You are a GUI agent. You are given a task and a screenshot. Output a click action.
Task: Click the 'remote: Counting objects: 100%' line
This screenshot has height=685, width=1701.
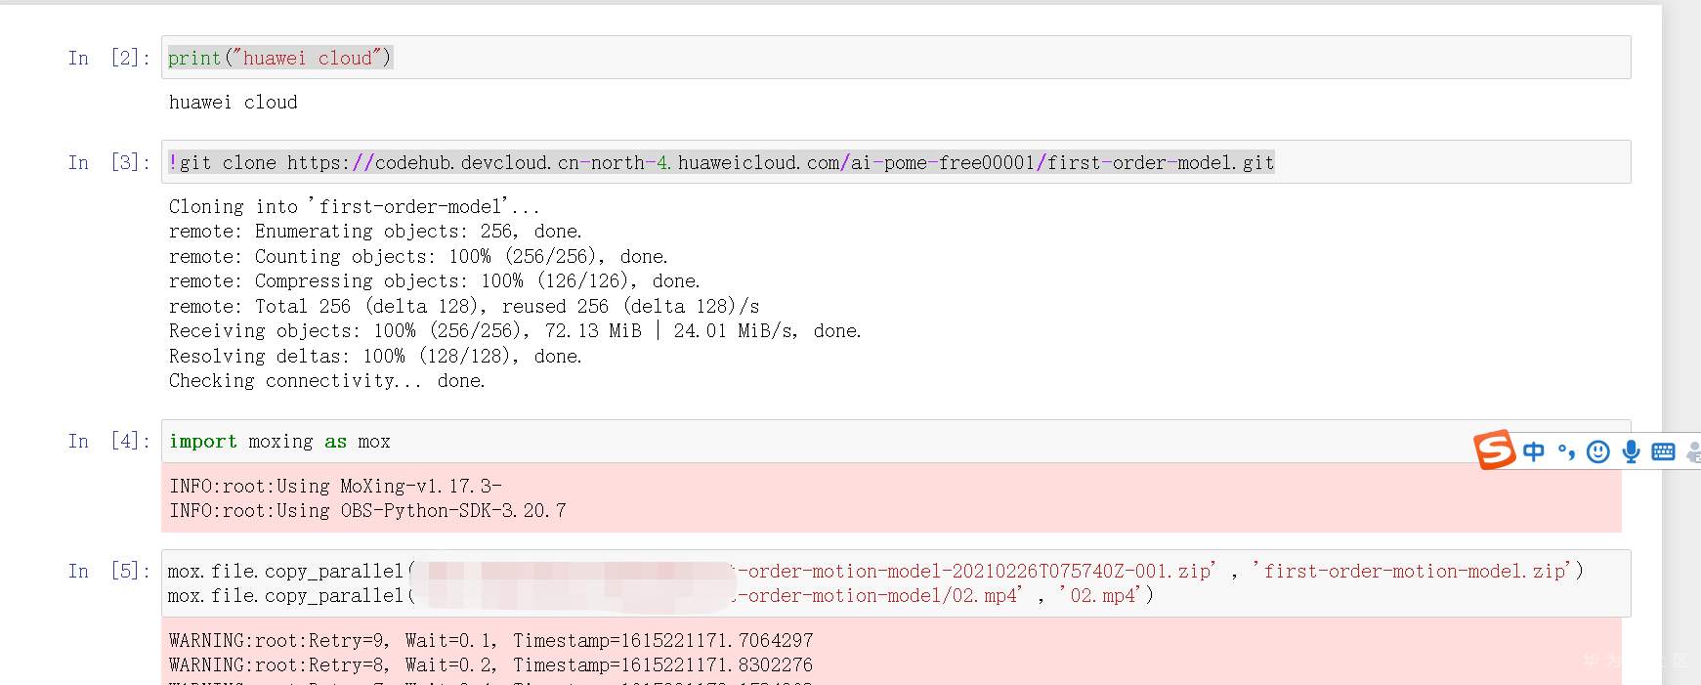pos(418,256)
